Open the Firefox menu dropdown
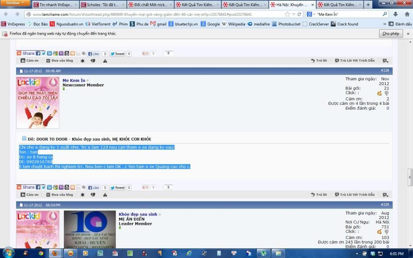 coord(15,3)
